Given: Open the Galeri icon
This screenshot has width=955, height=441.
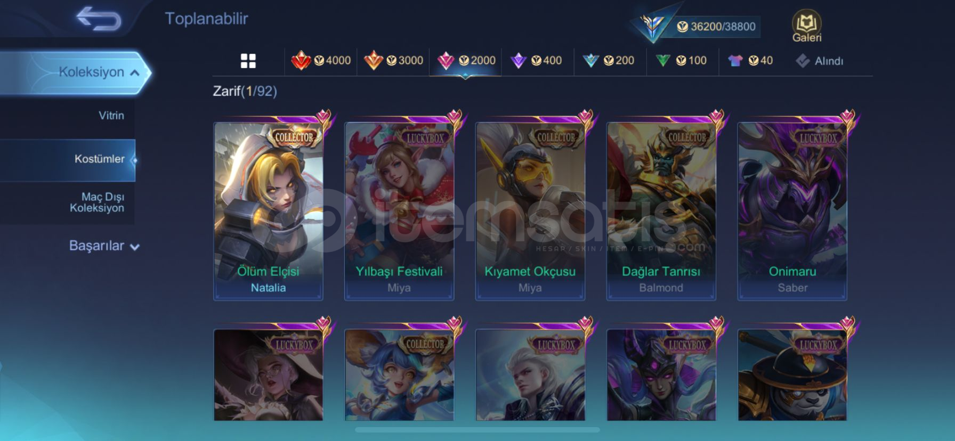Looking at the screenshot, I should 806,26.
